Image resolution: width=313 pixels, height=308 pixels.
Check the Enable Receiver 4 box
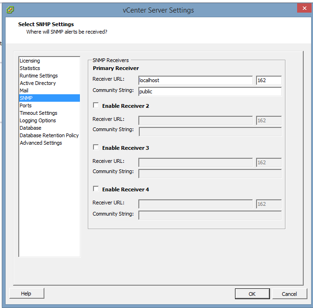96,189
